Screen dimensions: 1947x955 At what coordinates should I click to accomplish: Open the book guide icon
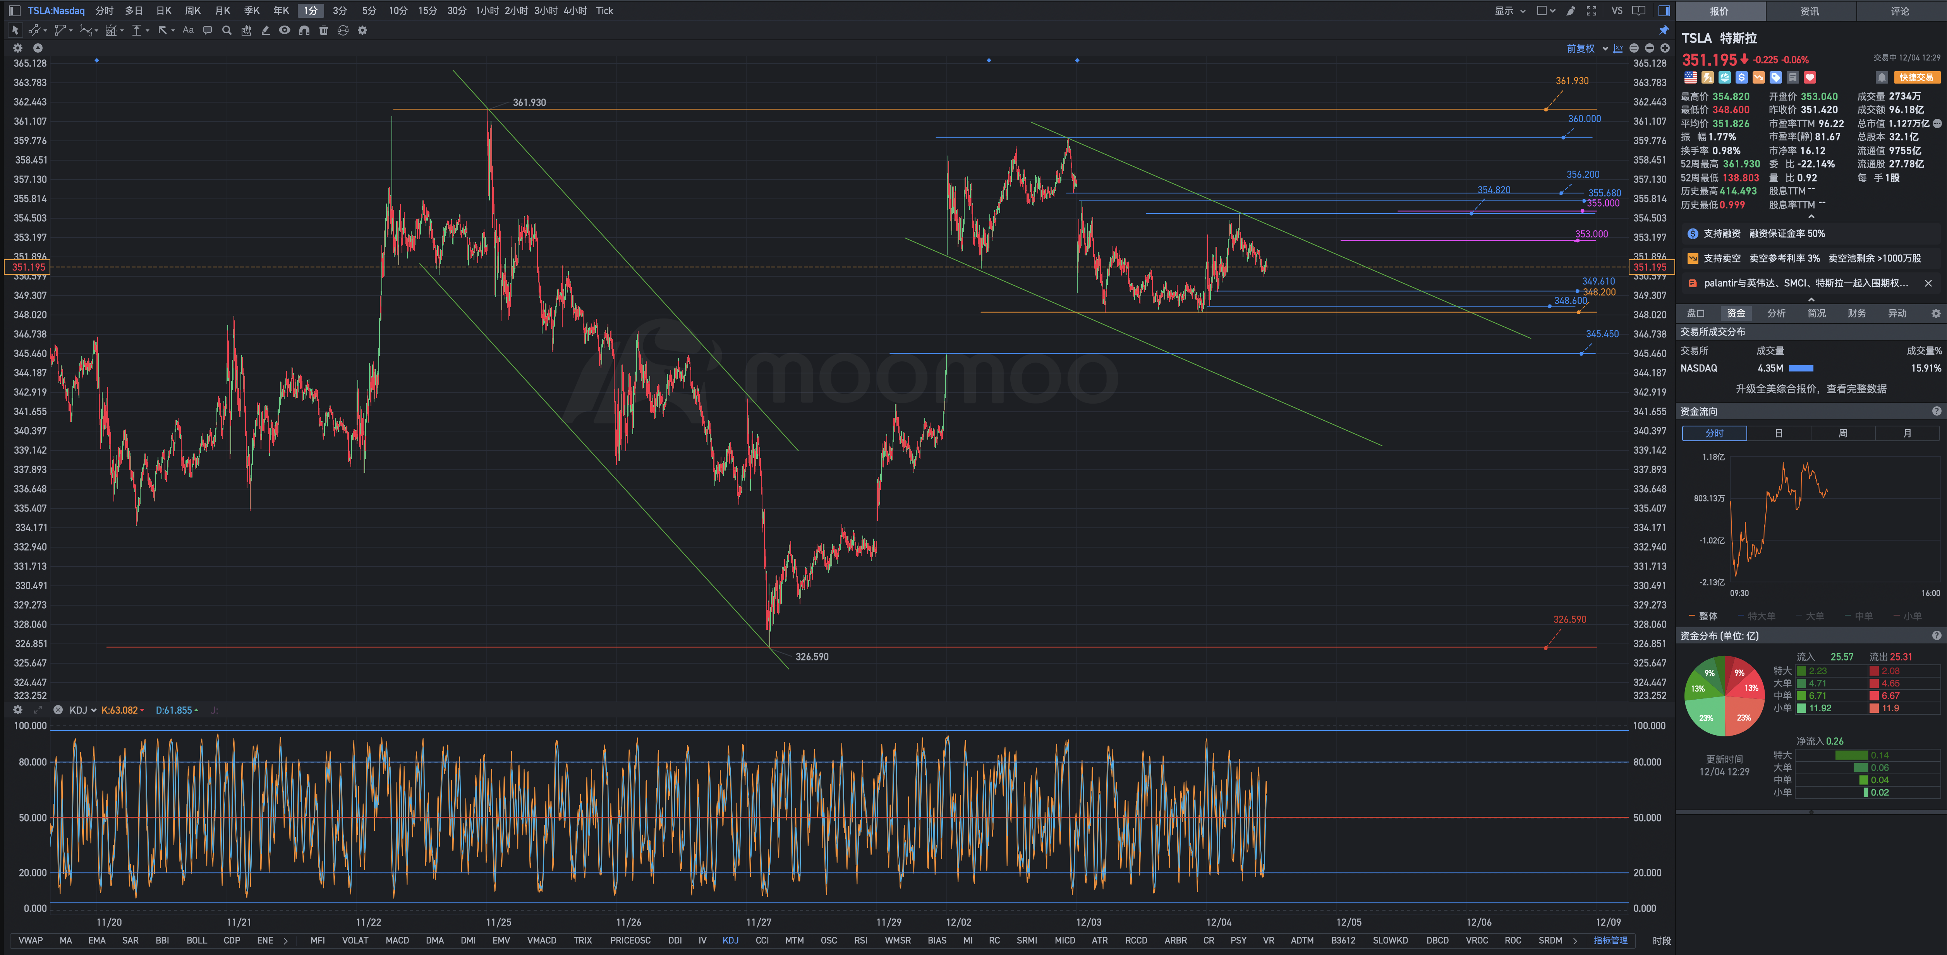pos(1639,10)
